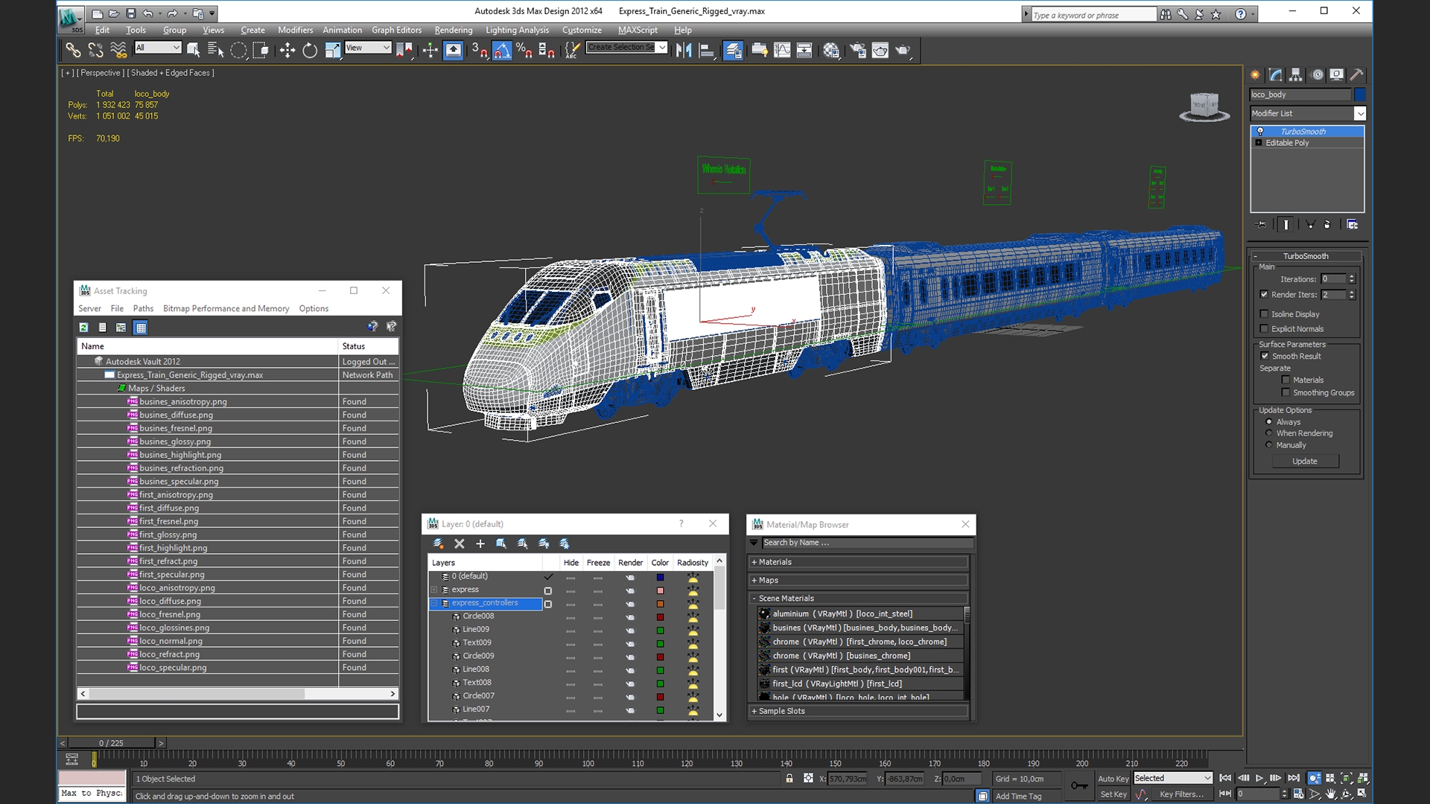
Task: Open the Modifier List dropdown
Action: tap(1308, 113)
